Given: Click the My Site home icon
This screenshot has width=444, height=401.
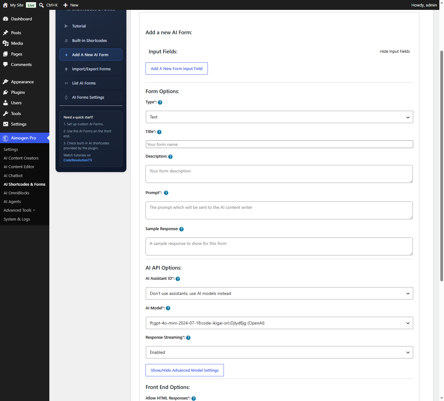Looking at the screenshot, I should point(5,5).
